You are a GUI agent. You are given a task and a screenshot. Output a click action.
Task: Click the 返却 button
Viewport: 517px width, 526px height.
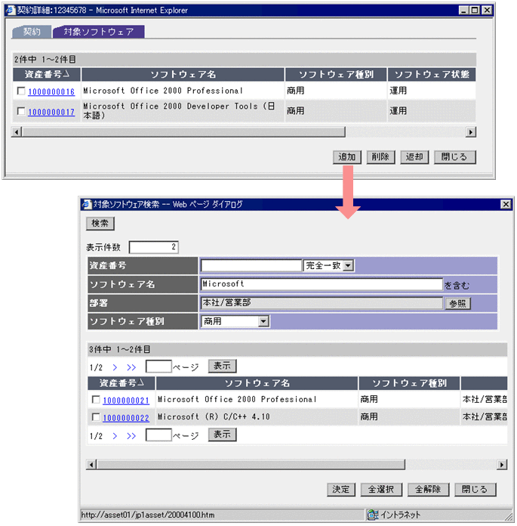(x=414, y=156)
